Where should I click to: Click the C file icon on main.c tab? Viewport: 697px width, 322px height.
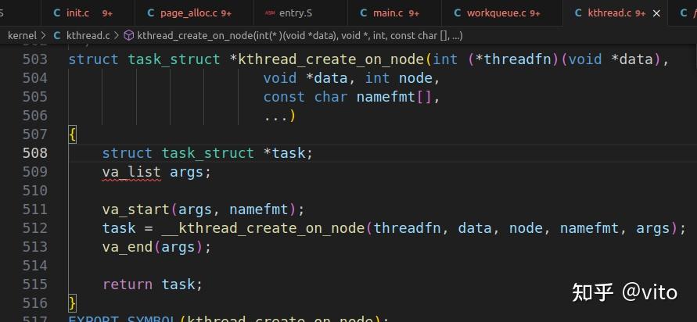[364, 13]
